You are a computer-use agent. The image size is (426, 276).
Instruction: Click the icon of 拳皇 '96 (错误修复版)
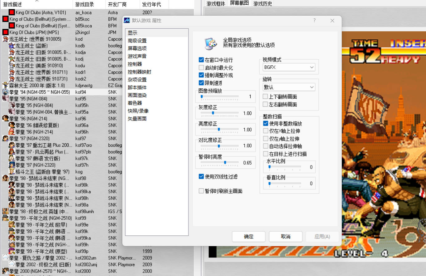pyautogui.click(x=12, y=125)
